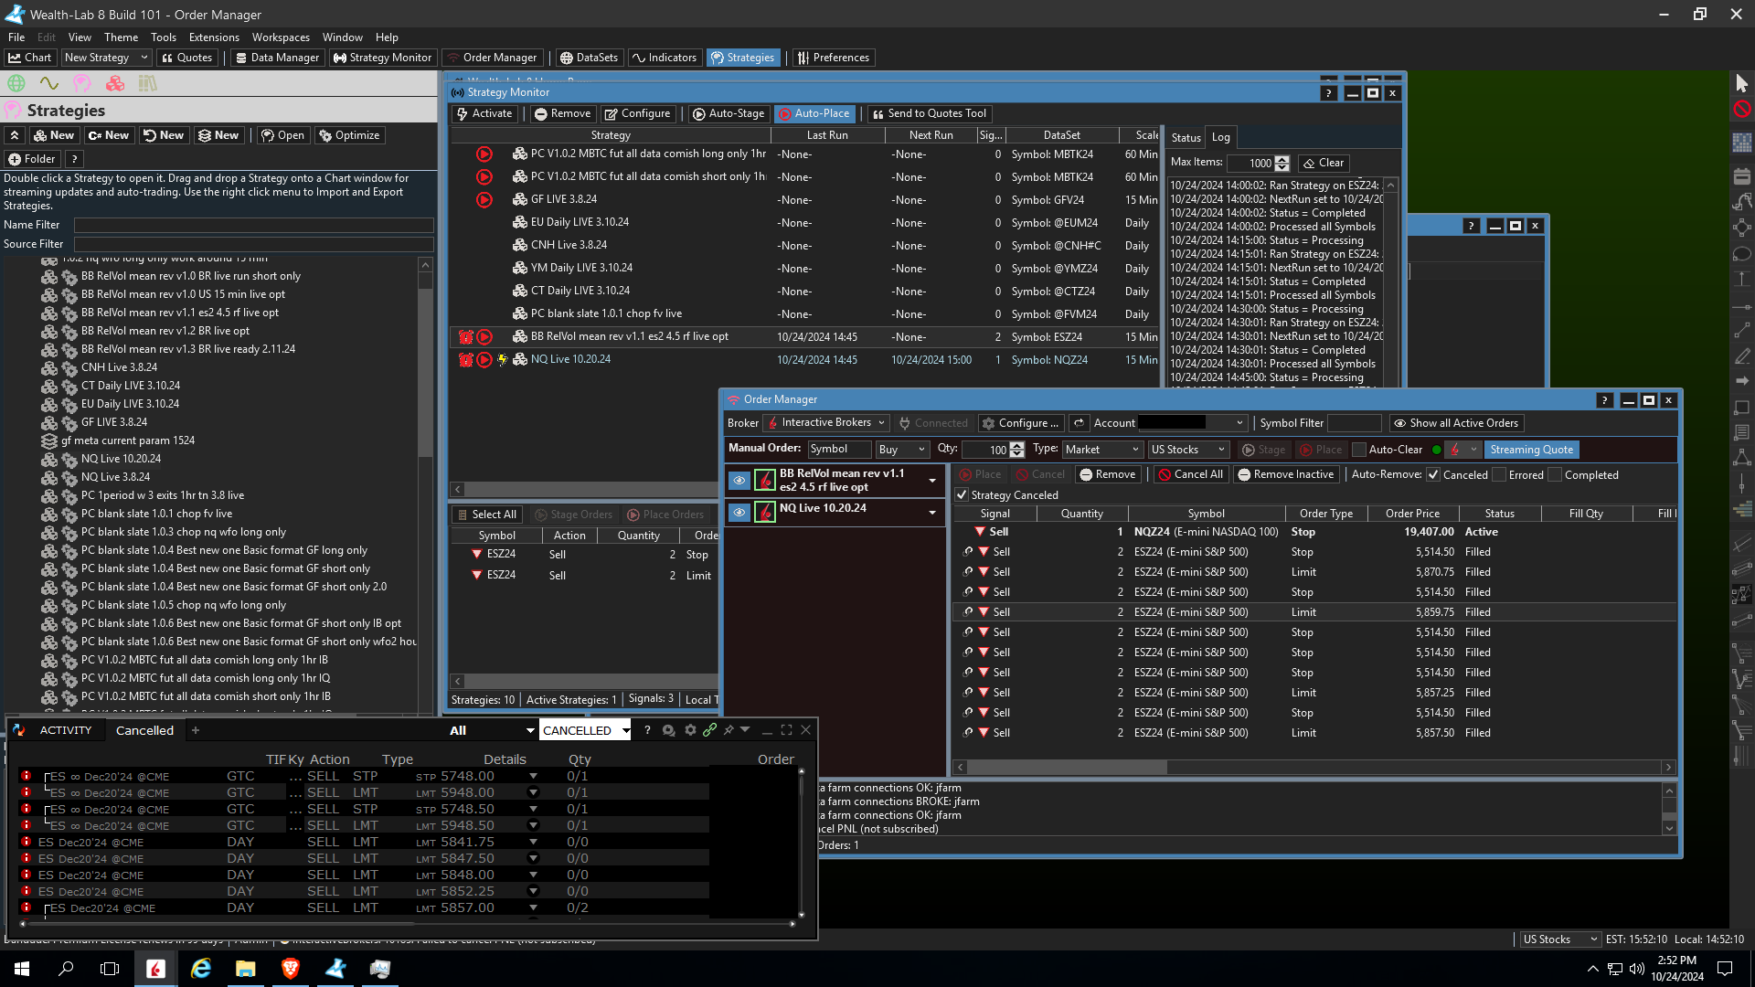Expand the Market order type dropdown

pyautogui.click(x=1102, y=450)
